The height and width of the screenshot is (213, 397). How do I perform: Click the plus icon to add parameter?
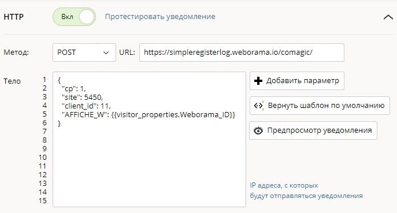258,81
